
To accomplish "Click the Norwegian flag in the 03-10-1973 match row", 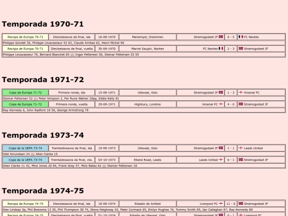I will pyautogui.click(x=241, y=160).
